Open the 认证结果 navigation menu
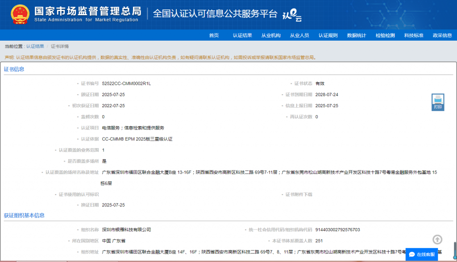 (x=242, y=36)
